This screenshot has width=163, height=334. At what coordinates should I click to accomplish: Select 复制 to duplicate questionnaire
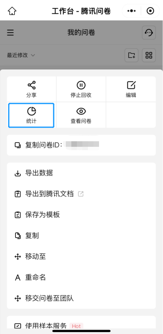click(x=81, y=236)
